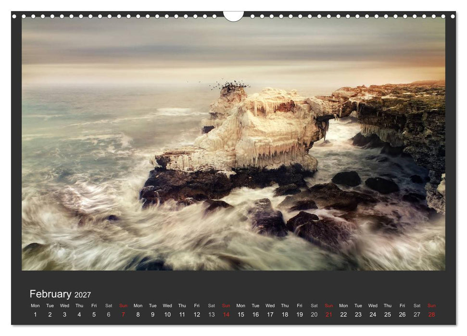467x336 pixels.
Task: Select date 23
Action: pos(358,314)
